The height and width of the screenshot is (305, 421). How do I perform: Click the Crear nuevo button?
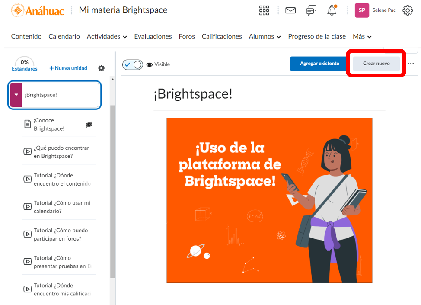pyautogui.click(x=376, y=64)
